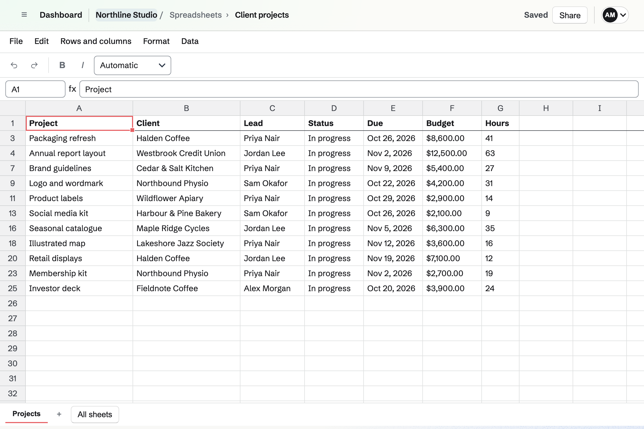Screen dimensions: 644x429
Task: Click the Nov 19, 2026 due cell
Action: point(393,258)
